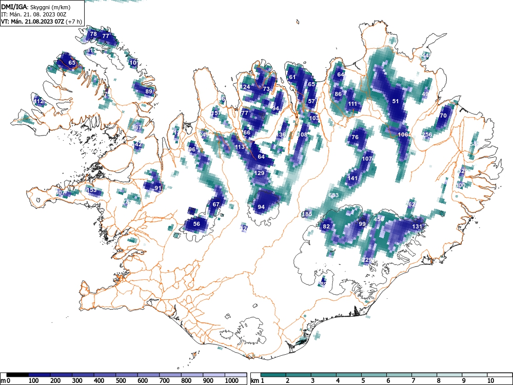Image resolution: width=513 pixels, height=385 pixels.
Task: Click the '5' label on the km scale
Action: pyautogui.click(x=363, y=381)
